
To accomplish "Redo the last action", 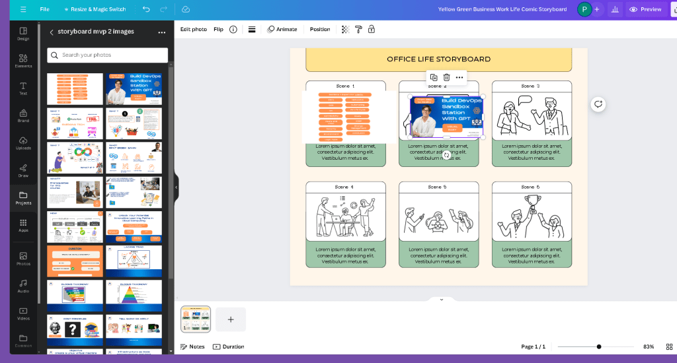I will [164, 9].
